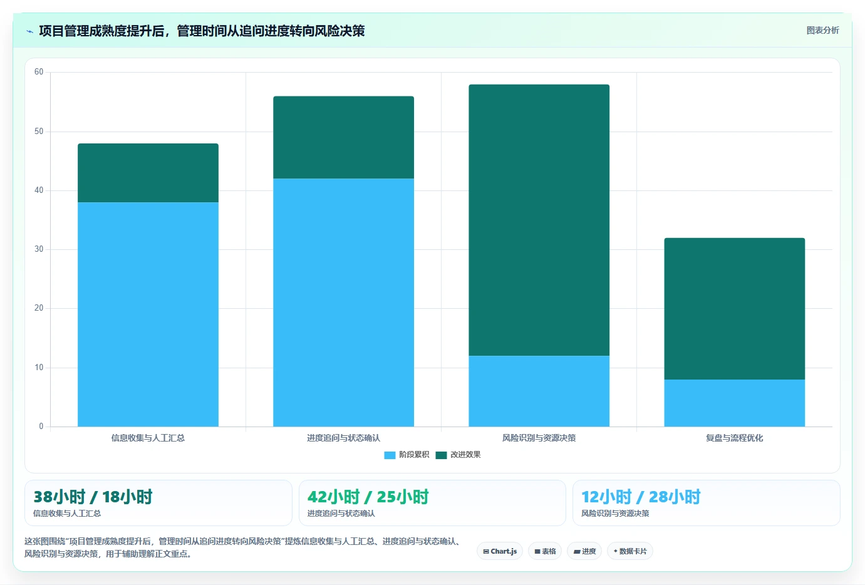
Task: Select the 表格 tag
Action: pos(545,551)
